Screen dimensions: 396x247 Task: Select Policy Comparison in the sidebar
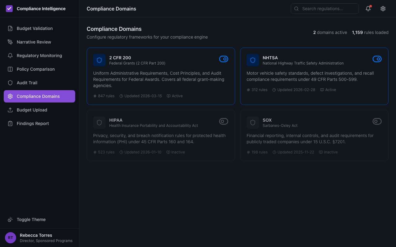36,69
